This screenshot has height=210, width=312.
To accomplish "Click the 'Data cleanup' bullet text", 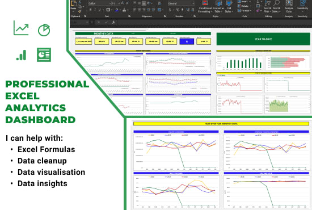I will click(42, 161).
